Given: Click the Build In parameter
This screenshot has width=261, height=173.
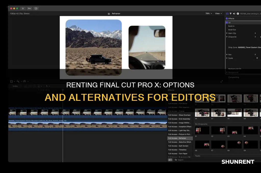Looking at the screenshot, I should point(231,26).
